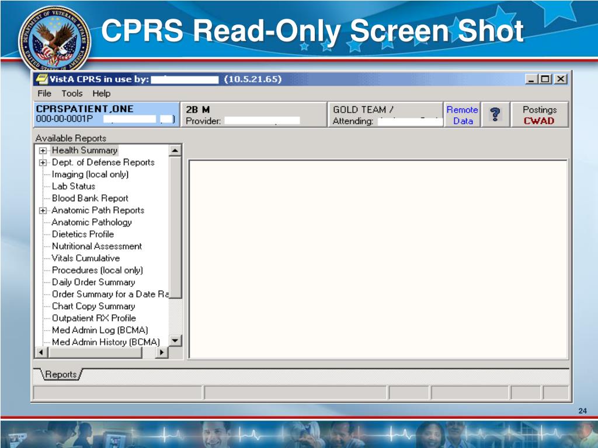
Task: Select Procedures (local only) report
Action: click(x=98, y=270)
